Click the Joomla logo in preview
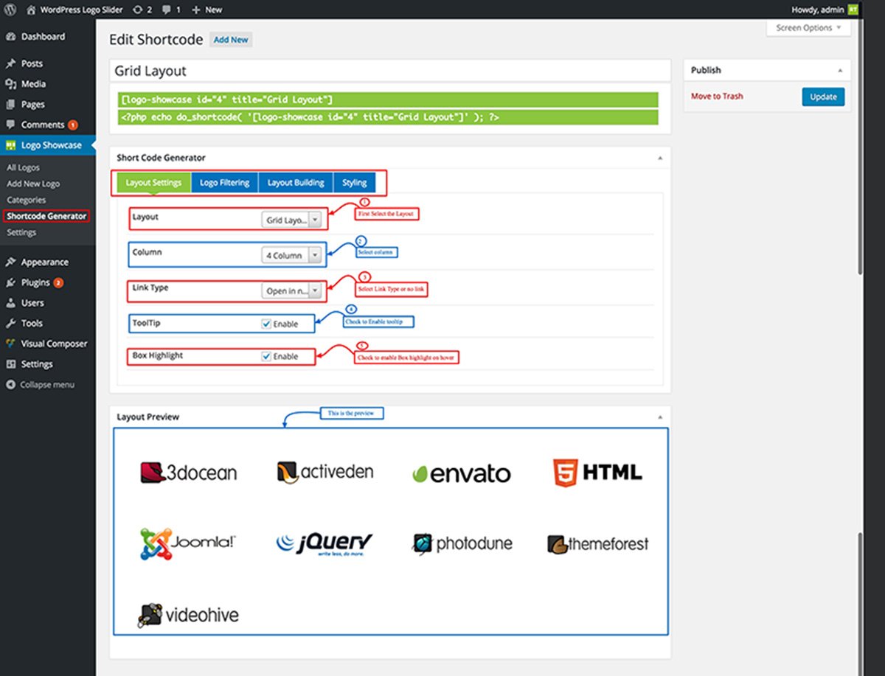Viewport: 885px width, 676px height. 188,543
